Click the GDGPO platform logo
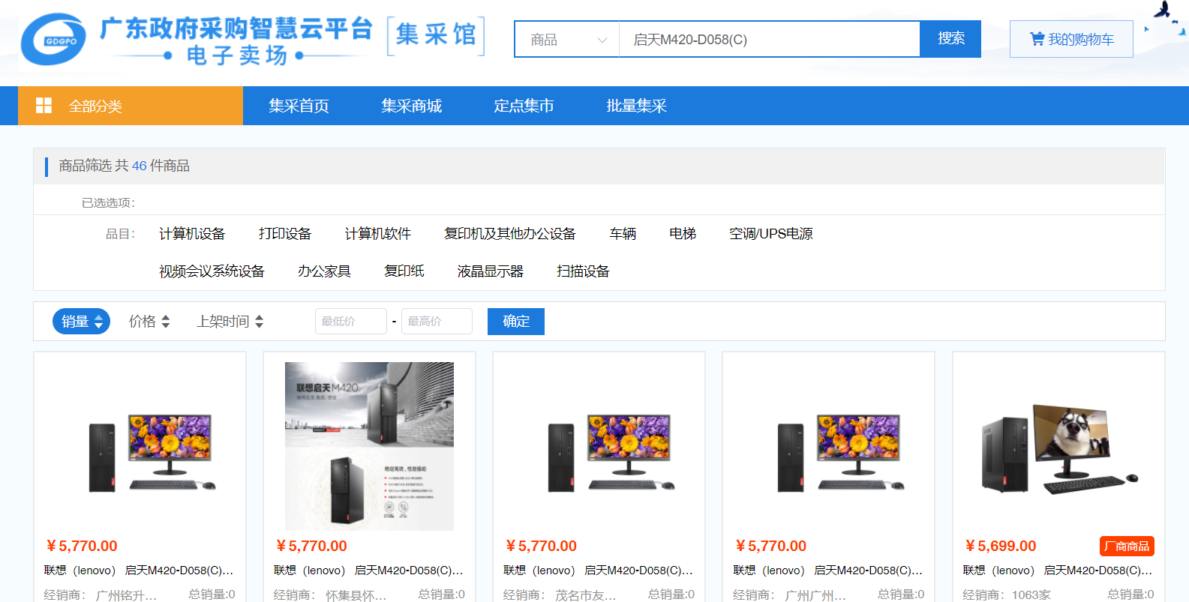The width and height of the screenshot is (1189, 602). [53, 40]
